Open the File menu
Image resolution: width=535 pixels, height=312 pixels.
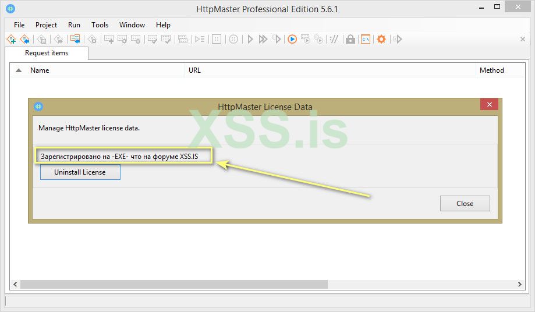[x=19, y=25]
